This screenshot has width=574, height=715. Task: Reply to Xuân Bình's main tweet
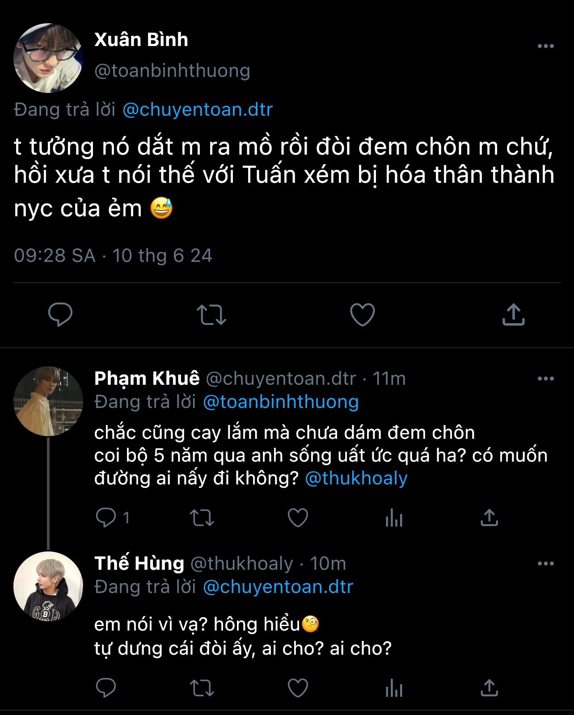coord(60,315)
